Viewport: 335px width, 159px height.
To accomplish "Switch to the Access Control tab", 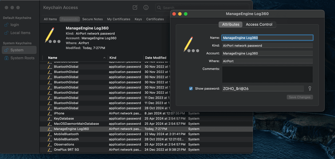I will click(259, 24).
